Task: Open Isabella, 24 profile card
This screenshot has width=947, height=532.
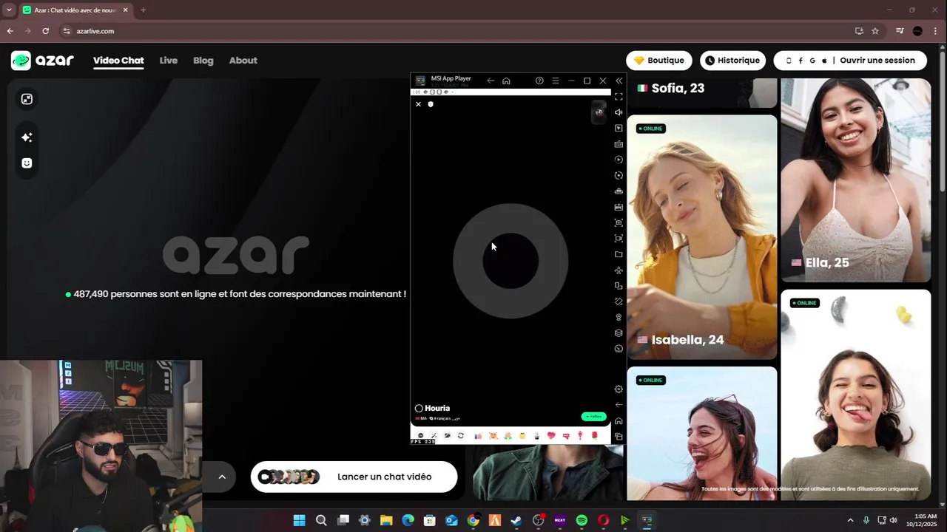Action: pyautogui.click(x=702, y=237)
